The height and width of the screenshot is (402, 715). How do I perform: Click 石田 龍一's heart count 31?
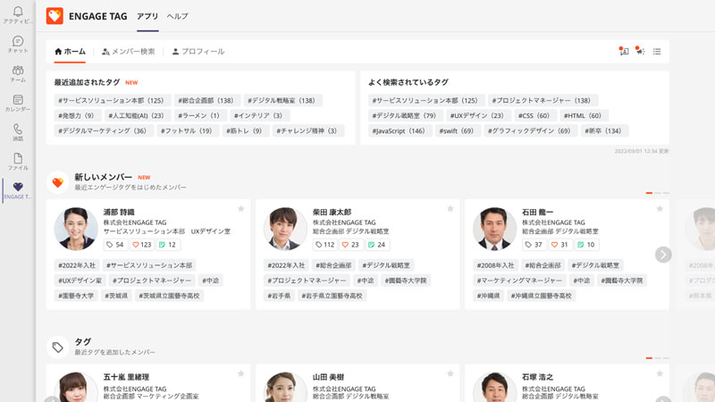tap(560, 245)
